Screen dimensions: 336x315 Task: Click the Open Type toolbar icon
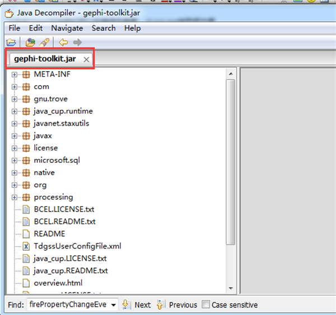30,43
